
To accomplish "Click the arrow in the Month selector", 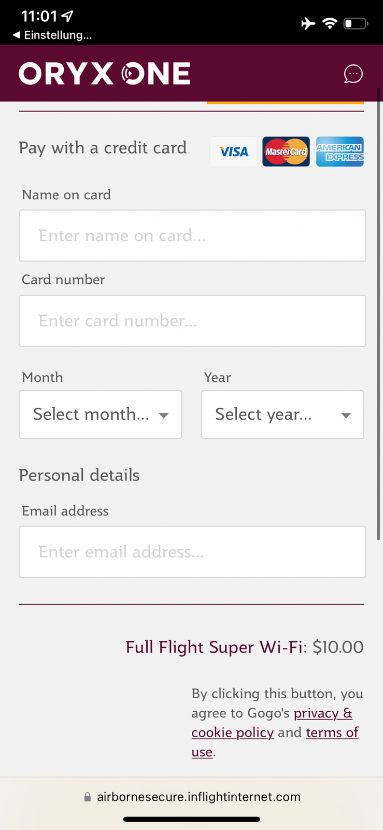I will pyautogui.click(x=164, y=415).
